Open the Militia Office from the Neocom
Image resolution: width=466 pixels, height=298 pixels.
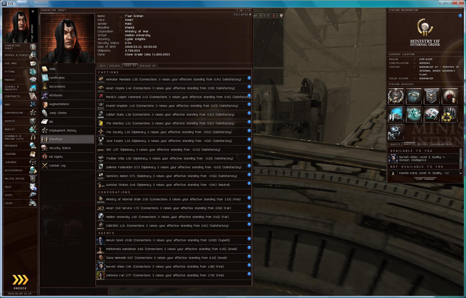pyautogui.click(x=20, y=179)
